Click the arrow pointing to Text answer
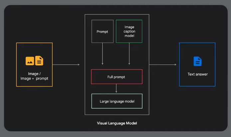This screenshot has height=137, width=231. [163, 64]
